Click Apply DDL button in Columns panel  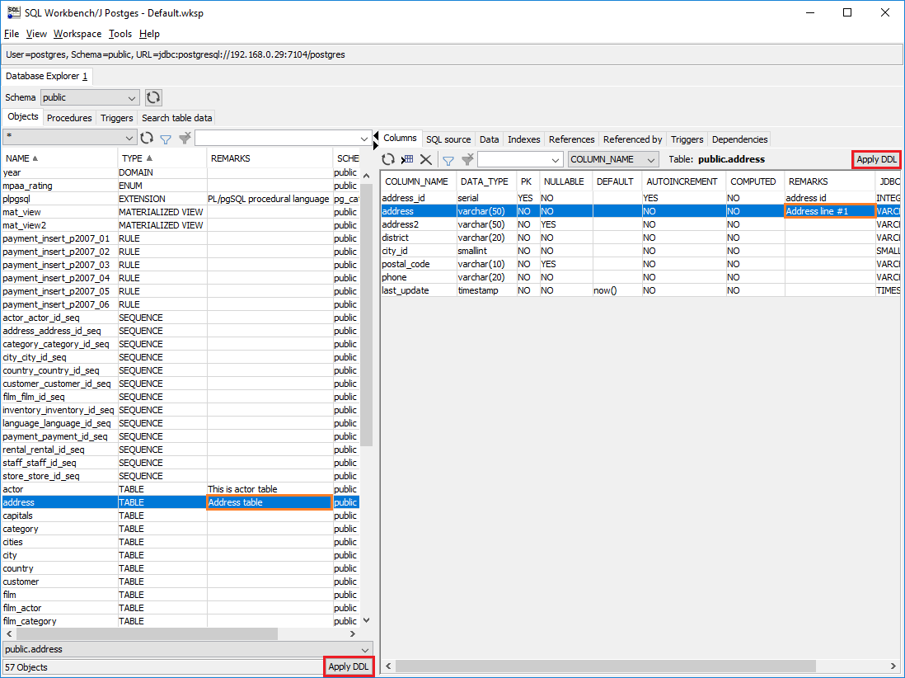(x=876, y=159)
